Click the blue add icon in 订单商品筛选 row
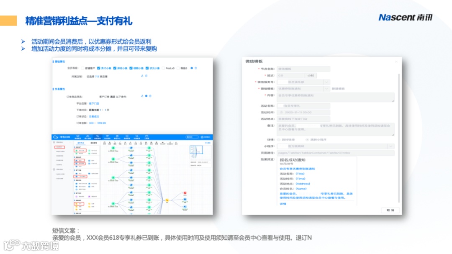452x254 pixels. pos(146,96)
